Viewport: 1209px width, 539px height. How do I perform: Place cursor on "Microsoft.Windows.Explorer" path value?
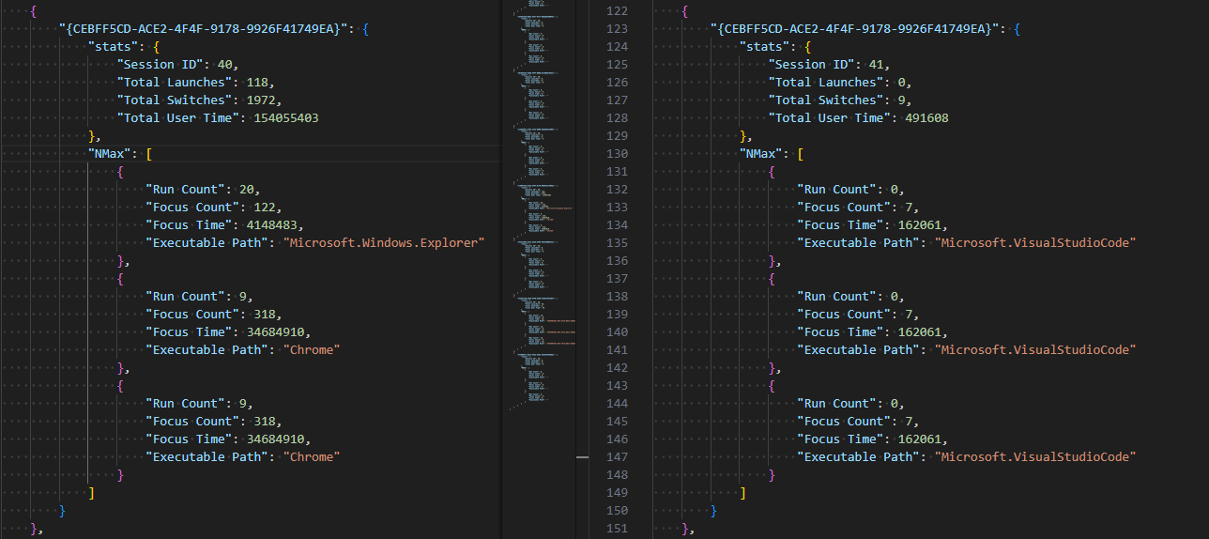[x=385, y=243]
